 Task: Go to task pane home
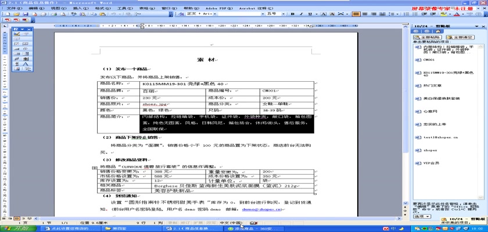pos(438,31)
